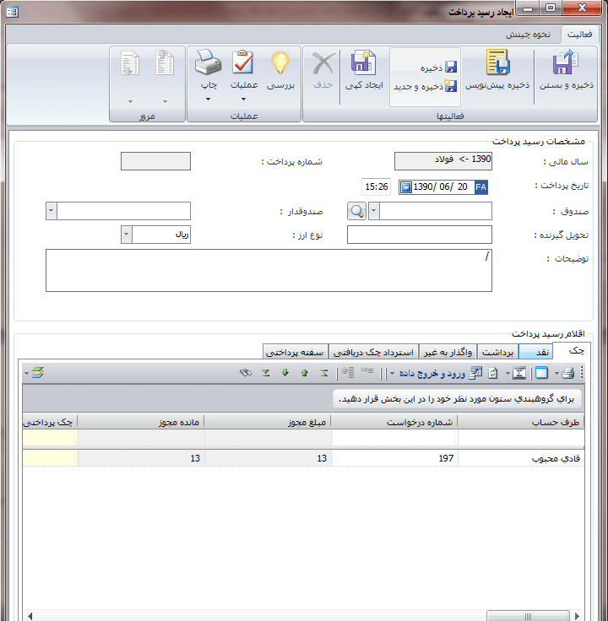Expand the عملیات operations dropdown
Image resolution: width=608 pixels, height=621 pixels.
(243, 100)
